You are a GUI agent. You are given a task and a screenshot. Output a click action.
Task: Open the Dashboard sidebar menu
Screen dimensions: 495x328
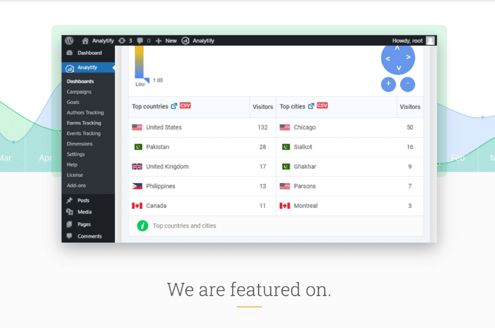pyautogui.click(x=88, y=53)
